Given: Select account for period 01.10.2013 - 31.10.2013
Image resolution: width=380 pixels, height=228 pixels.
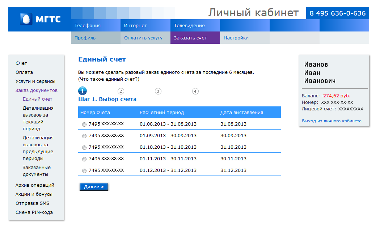Looking at the screenshot, I should pos(84,148).
